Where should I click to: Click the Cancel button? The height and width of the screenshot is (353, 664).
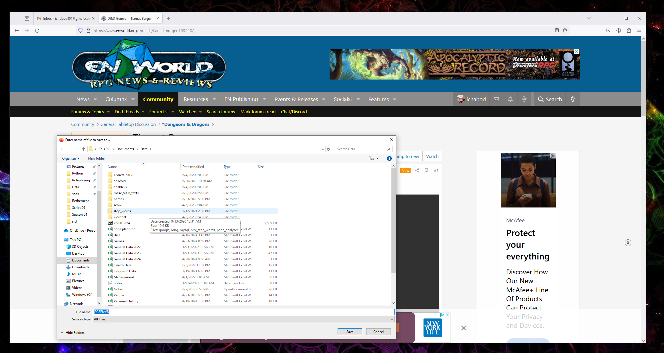[378, 332]
